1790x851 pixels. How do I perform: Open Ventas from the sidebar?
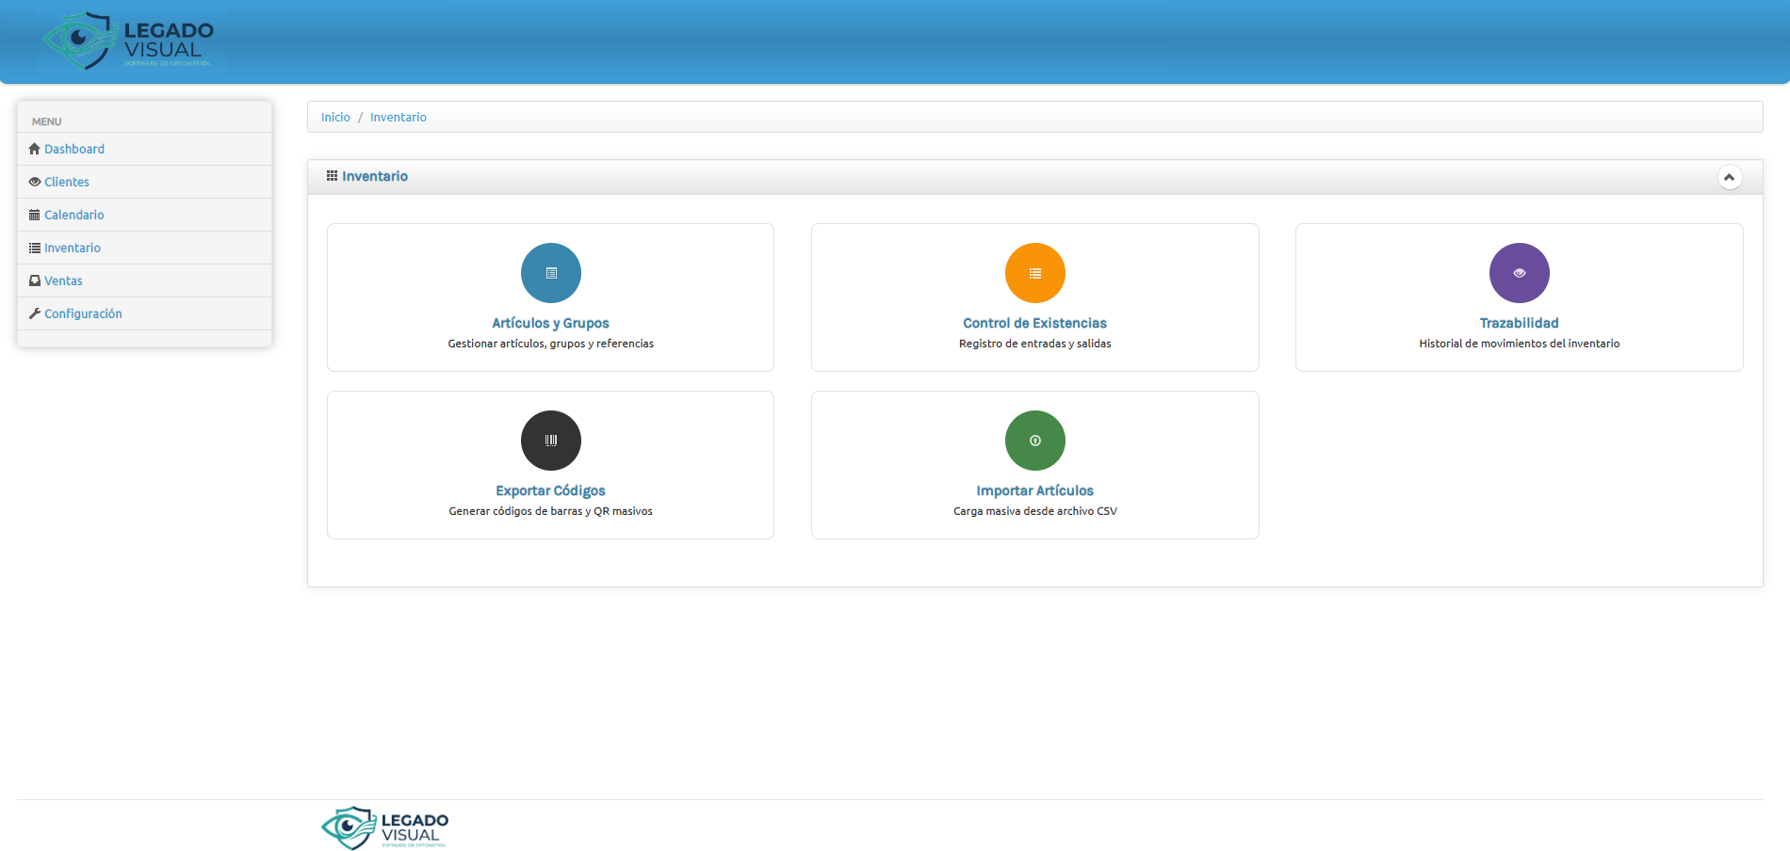coord(63,281)
